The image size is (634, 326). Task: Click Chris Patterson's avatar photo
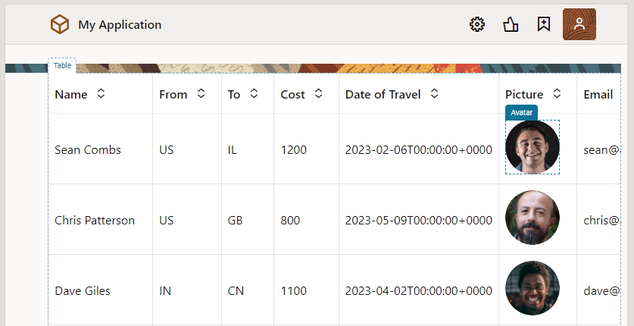tap(532, 218)
